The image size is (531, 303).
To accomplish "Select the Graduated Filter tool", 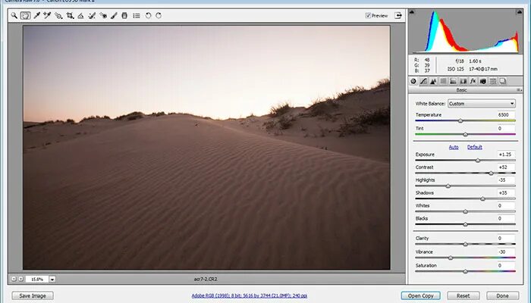I will click(x=124, y=16).
